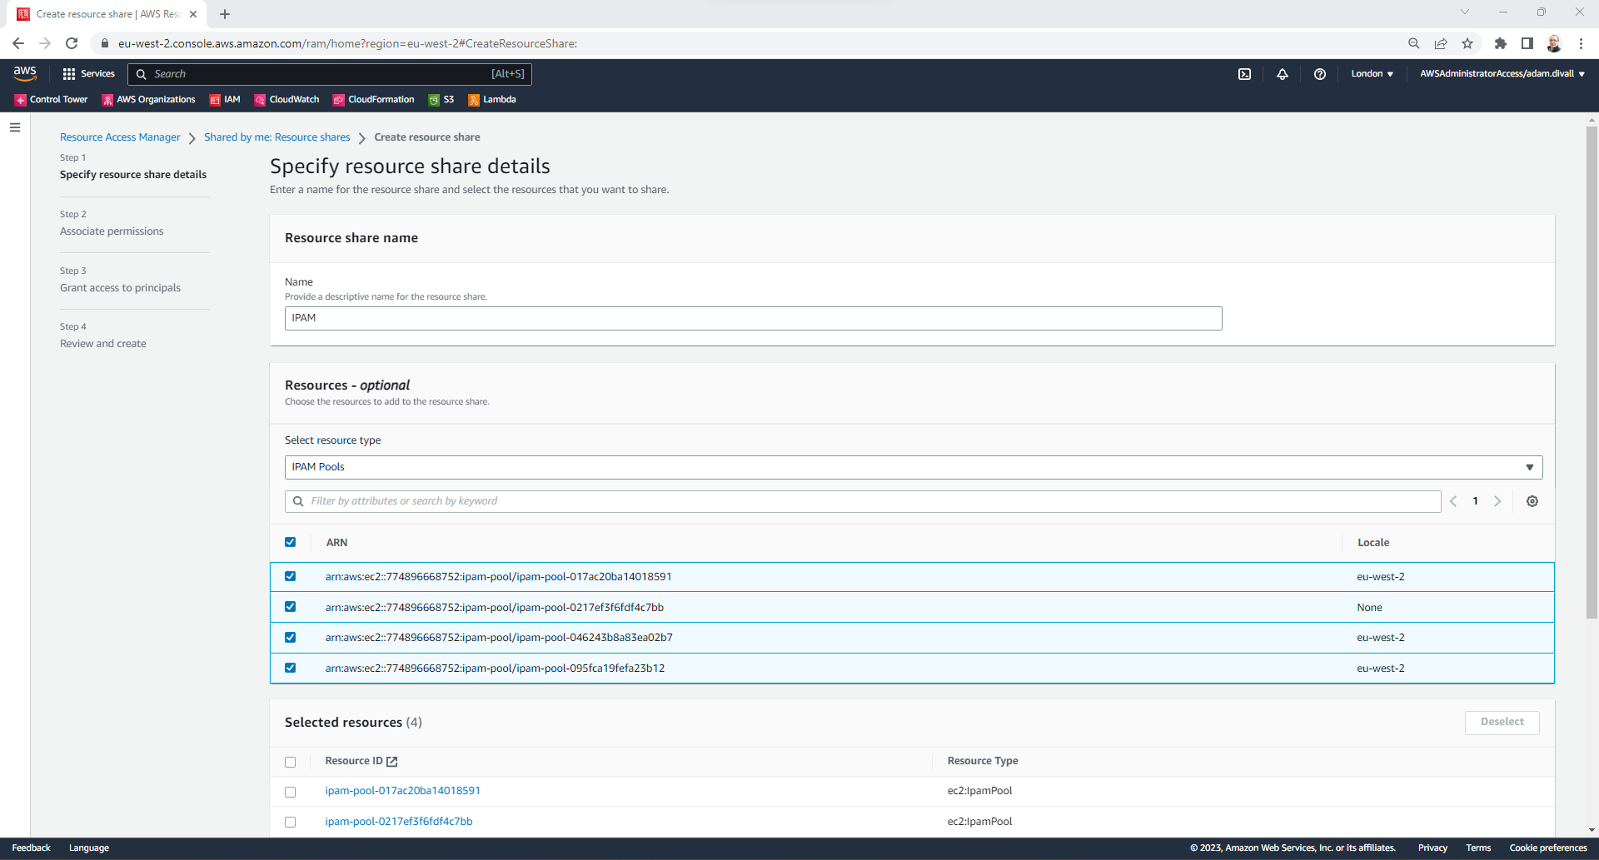Viewport: 1599px width, 860px height.
Task: Open the Lambda shortcut
Action: coord(492,100)
